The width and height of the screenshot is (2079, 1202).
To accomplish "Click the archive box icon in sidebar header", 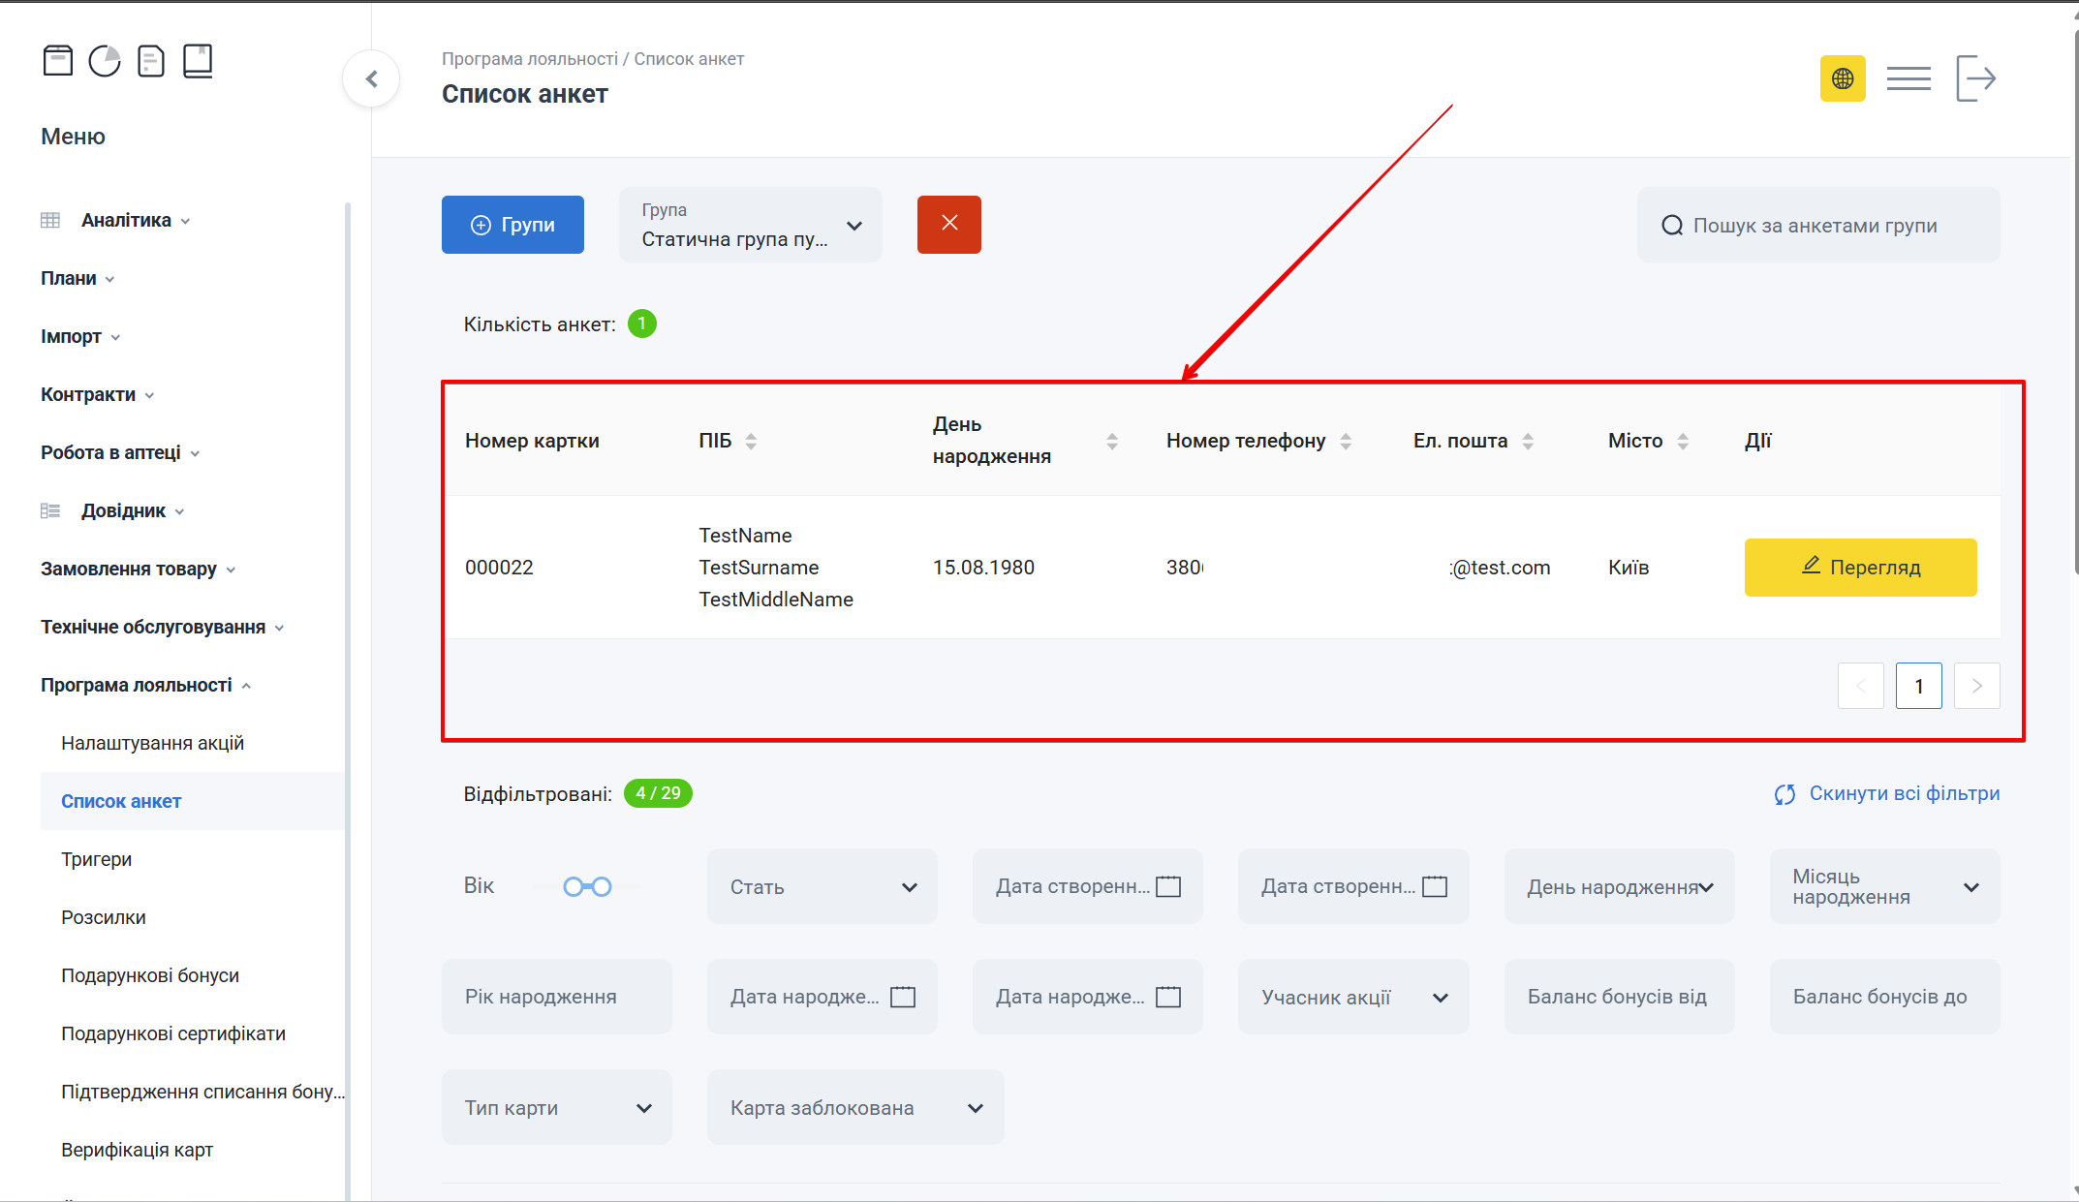I will 58,61.
